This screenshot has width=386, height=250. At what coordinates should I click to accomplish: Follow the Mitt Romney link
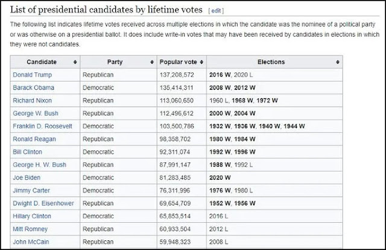[30, 229]
